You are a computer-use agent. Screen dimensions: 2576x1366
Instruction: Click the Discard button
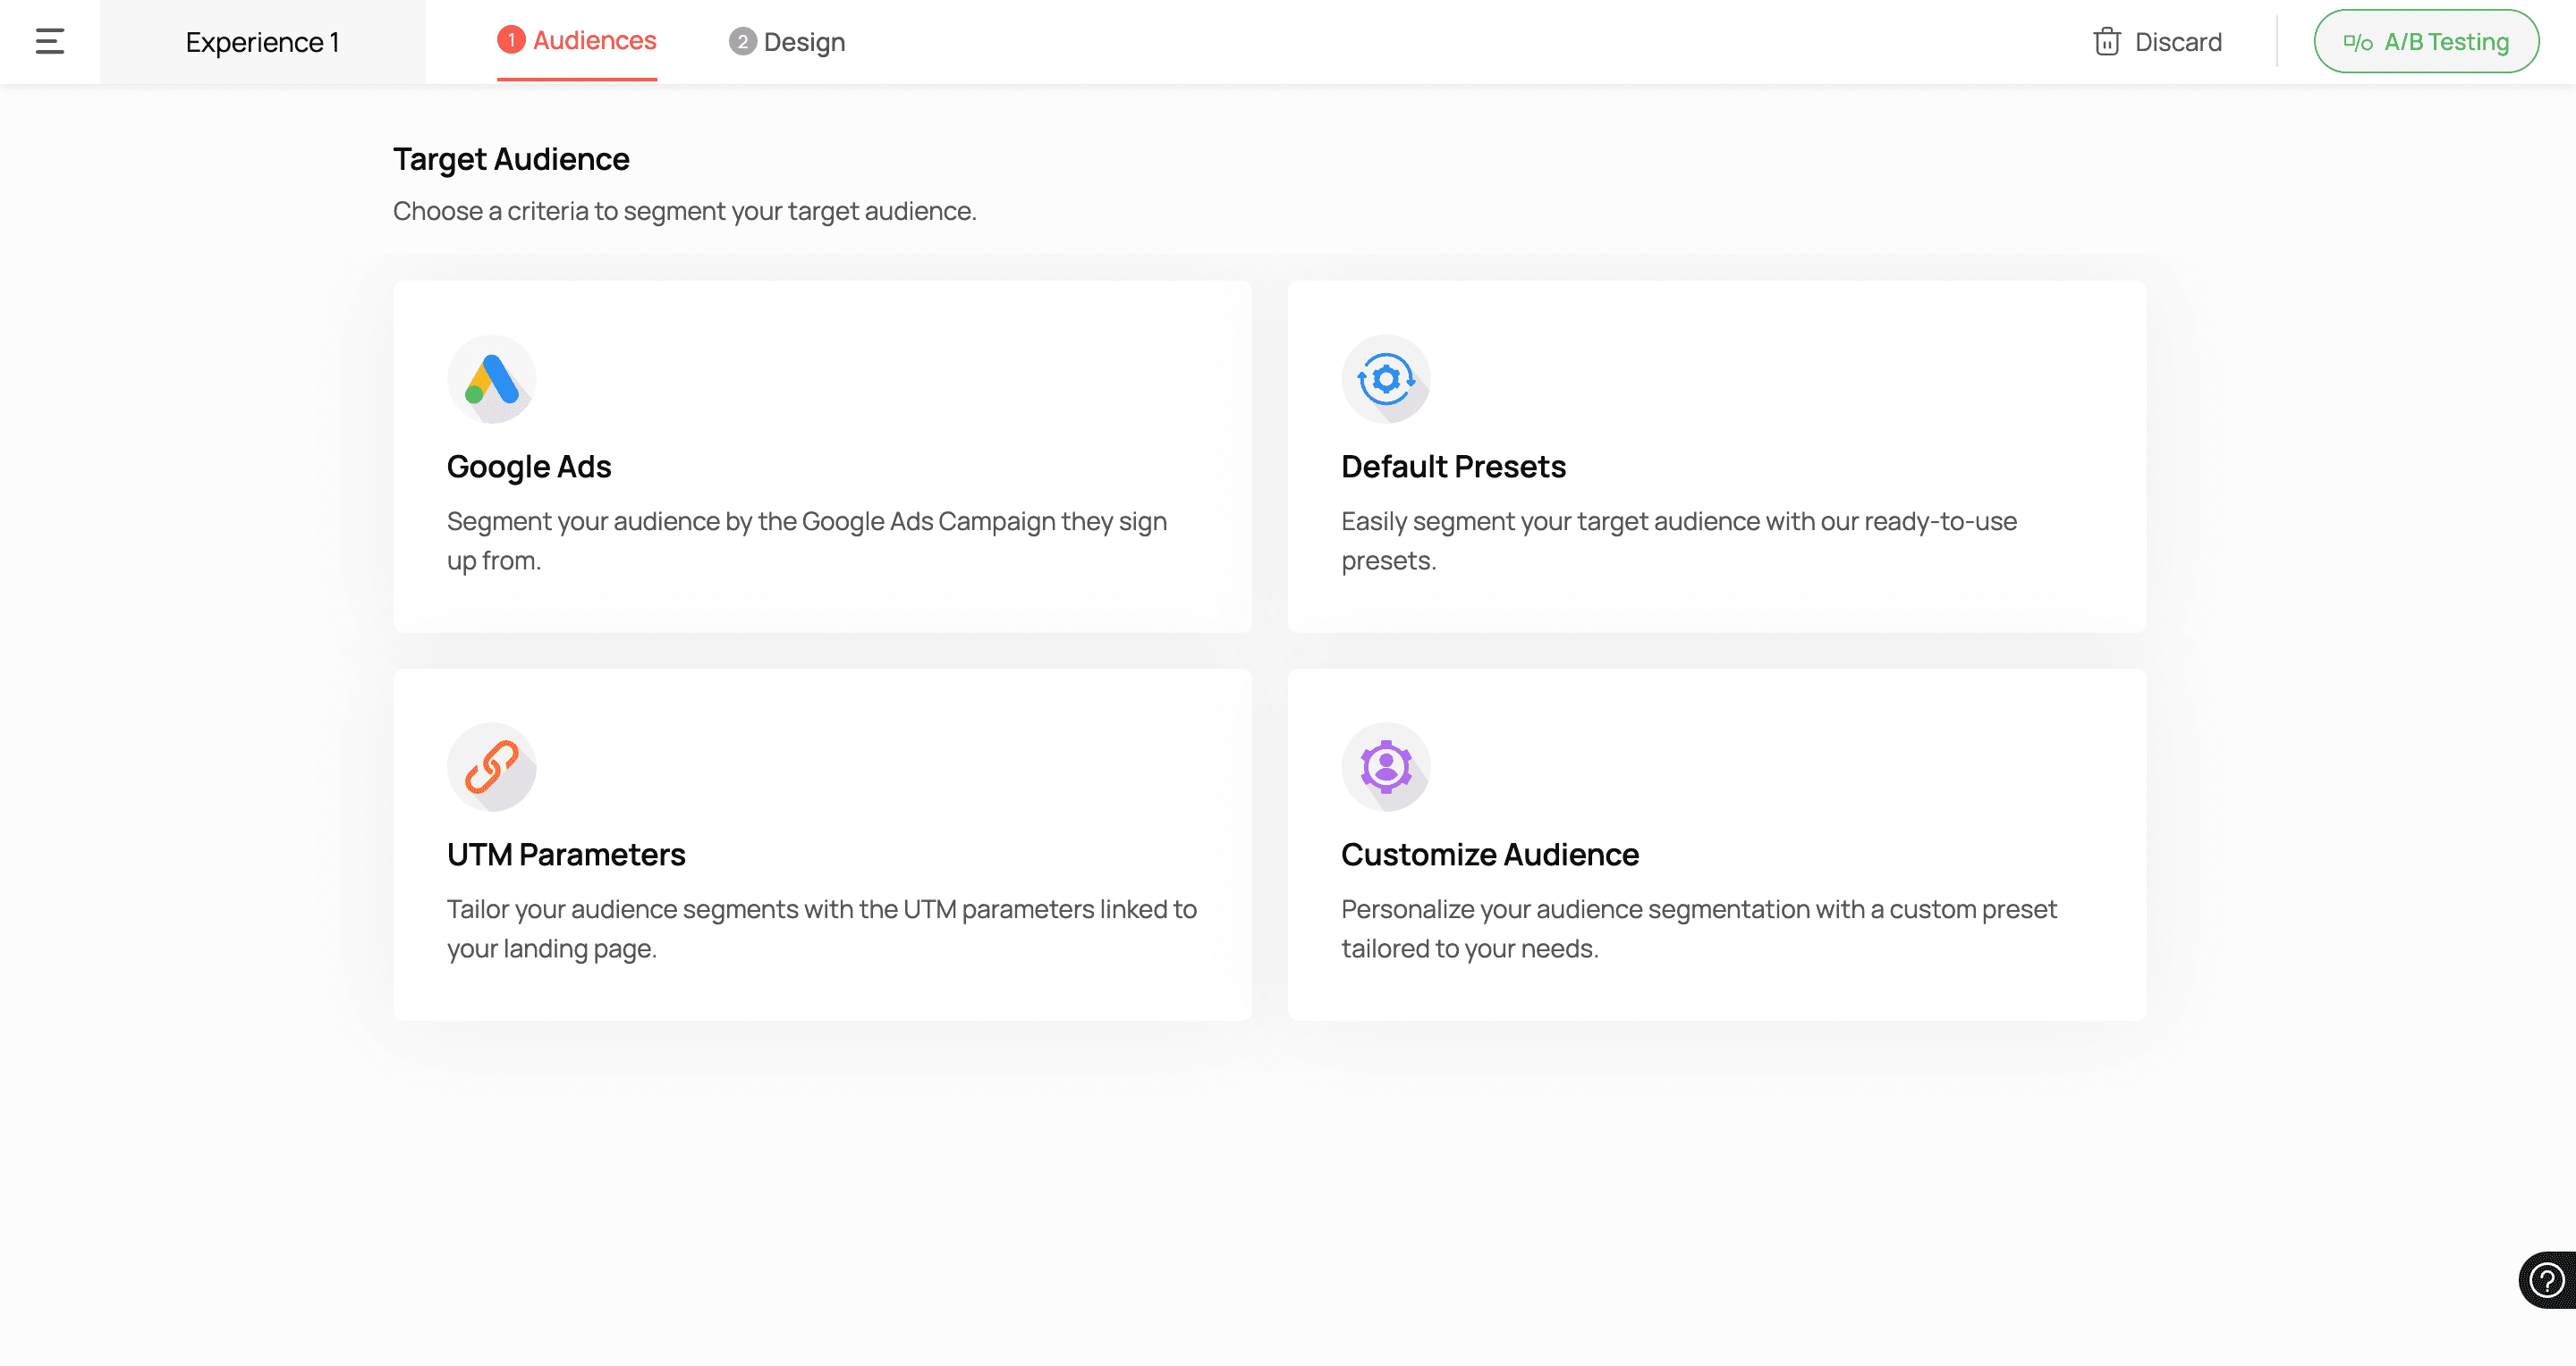[x=2177, y=42]
